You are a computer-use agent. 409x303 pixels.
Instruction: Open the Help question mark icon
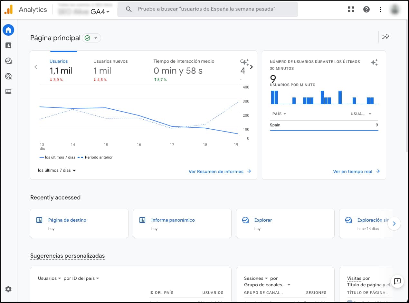[x=366, y=9]
